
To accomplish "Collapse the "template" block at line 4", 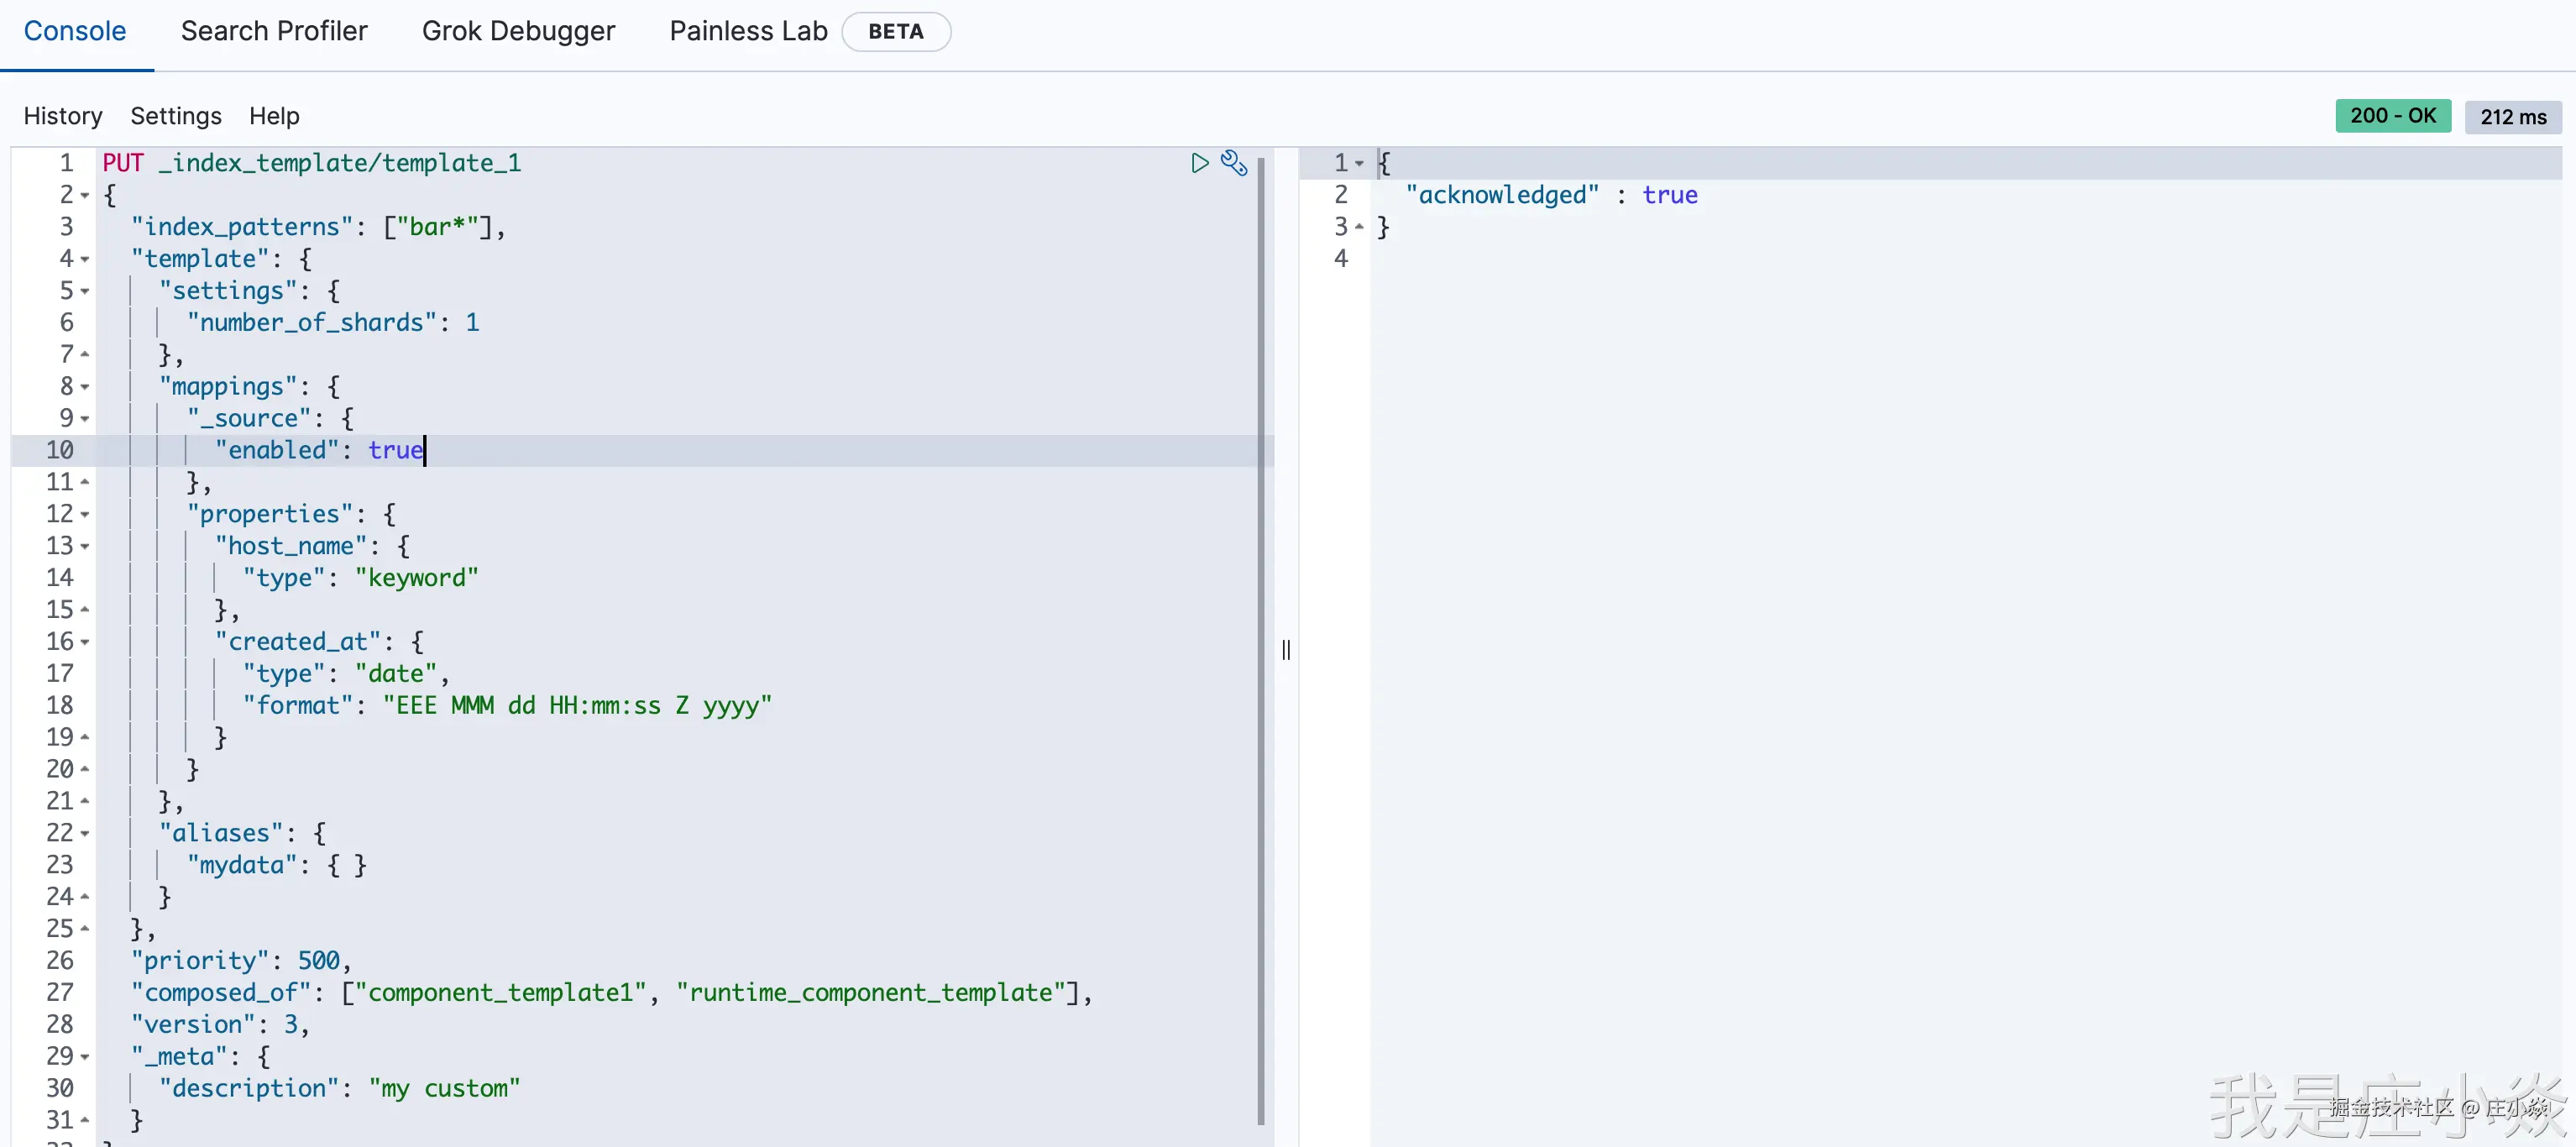I will coord(85,260).
